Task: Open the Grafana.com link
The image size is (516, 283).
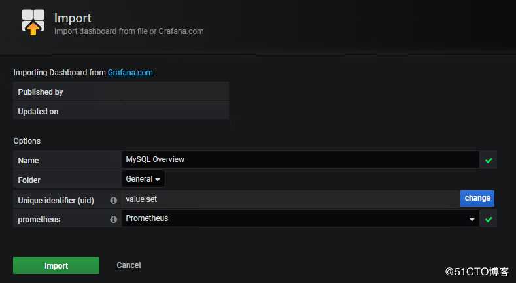Action: point(130,73)
